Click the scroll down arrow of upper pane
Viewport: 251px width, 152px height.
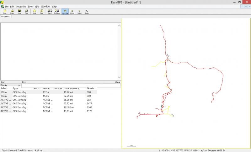[119, 77]
